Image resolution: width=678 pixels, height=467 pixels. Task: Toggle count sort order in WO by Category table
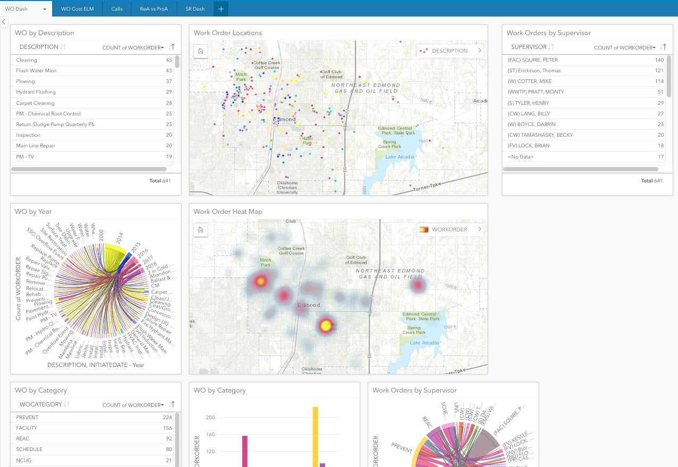(x=171, y=405)
